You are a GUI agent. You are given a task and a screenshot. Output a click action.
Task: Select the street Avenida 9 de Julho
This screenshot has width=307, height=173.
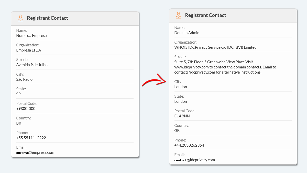pos(32,65)
